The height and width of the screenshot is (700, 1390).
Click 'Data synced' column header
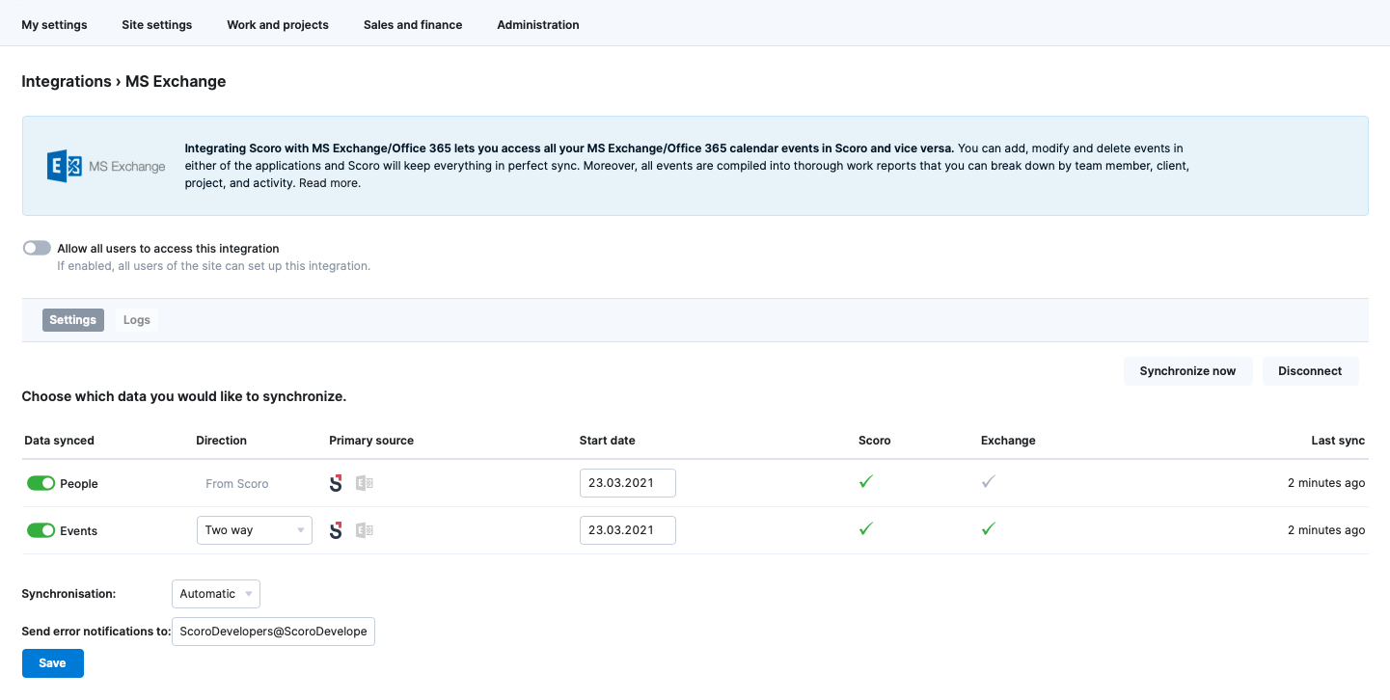[x=60, y=441]
